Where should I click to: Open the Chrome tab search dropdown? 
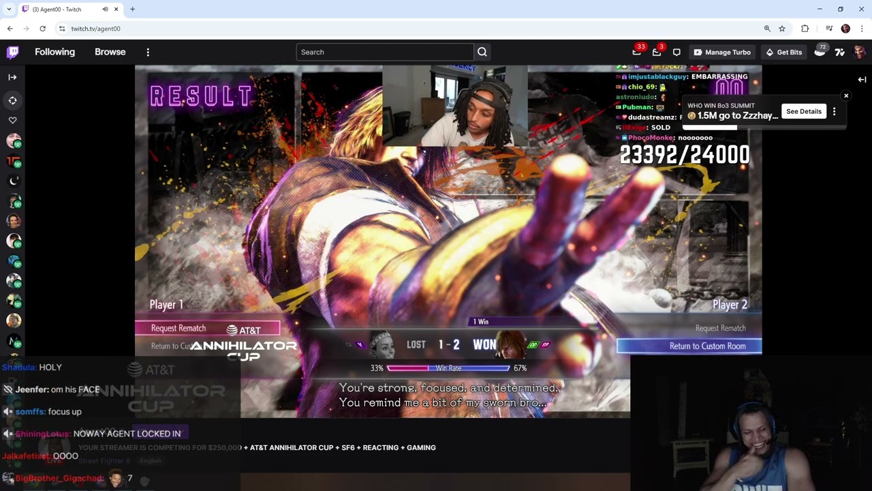coord(9,10)
